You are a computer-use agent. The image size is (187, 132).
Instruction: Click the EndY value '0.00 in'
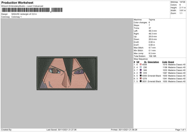point(152,45)
